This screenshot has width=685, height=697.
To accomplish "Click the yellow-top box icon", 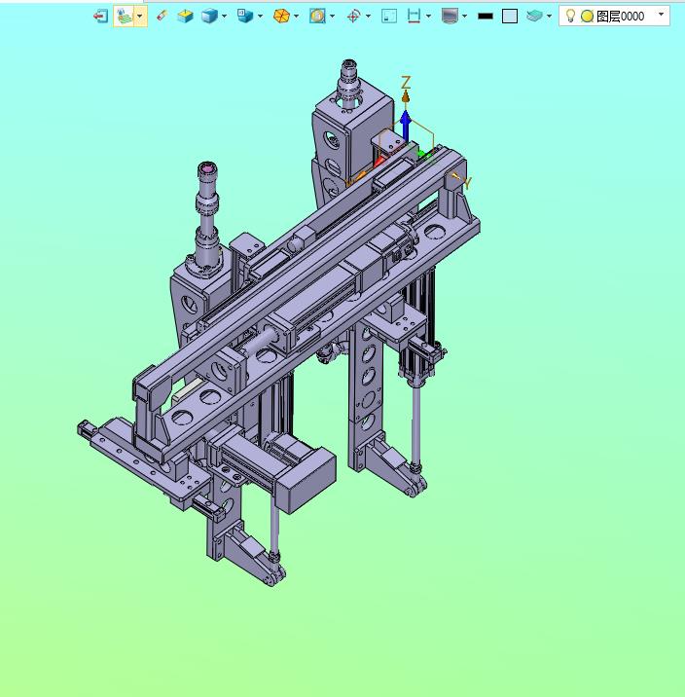I will [185, 16].
